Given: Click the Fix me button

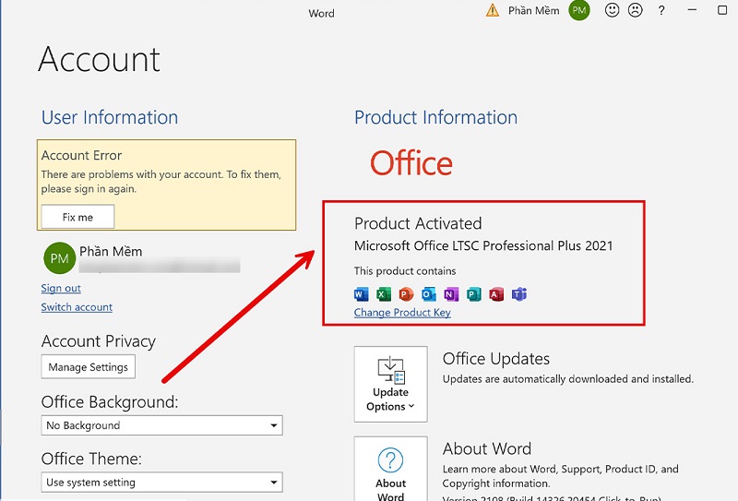Looking at the screenshot, I should [x=77, y=217].
